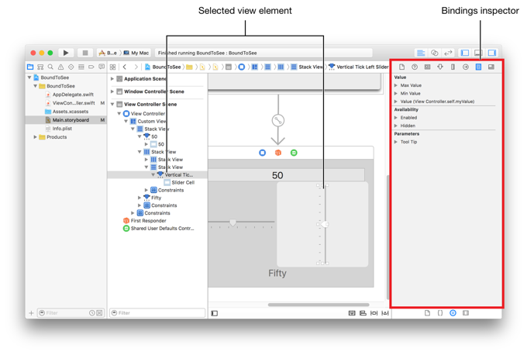Toggle the Utilities pane visibility
This screenshot has width=527, height=355.
coord(491,53)
